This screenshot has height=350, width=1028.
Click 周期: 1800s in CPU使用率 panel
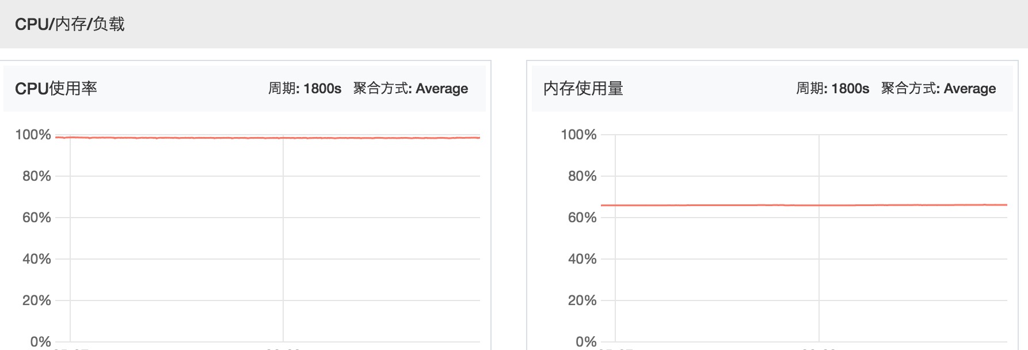tap(304, 89)
